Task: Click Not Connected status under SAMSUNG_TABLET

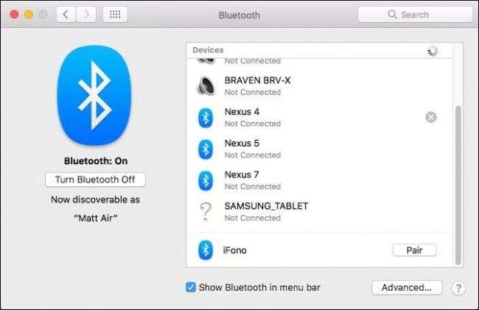Action: [253, 218]
